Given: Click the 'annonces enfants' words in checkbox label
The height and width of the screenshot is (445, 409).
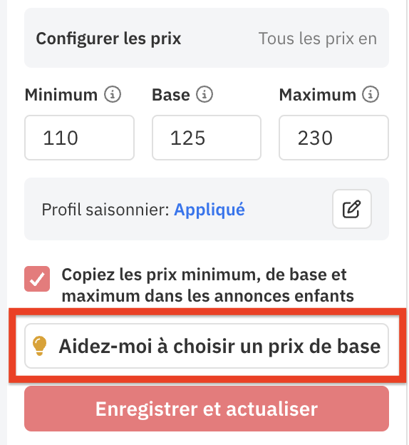Looking at the screenshot, I should point(284,296).
